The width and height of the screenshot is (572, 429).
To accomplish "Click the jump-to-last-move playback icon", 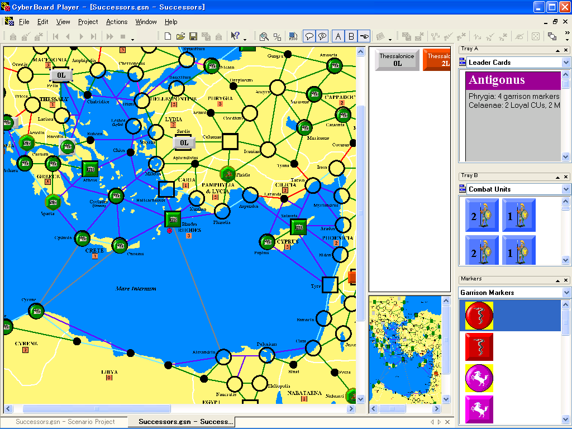I will [93, 36].
